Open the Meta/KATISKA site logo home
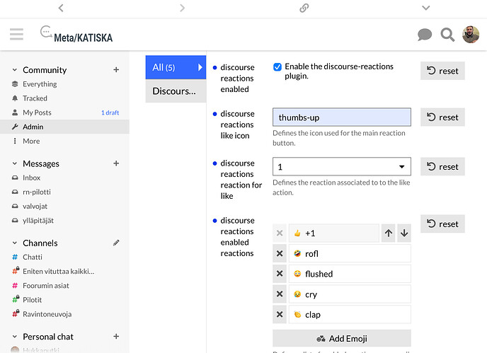Viewport: 487px width, 353px height. tap(76, 35)
